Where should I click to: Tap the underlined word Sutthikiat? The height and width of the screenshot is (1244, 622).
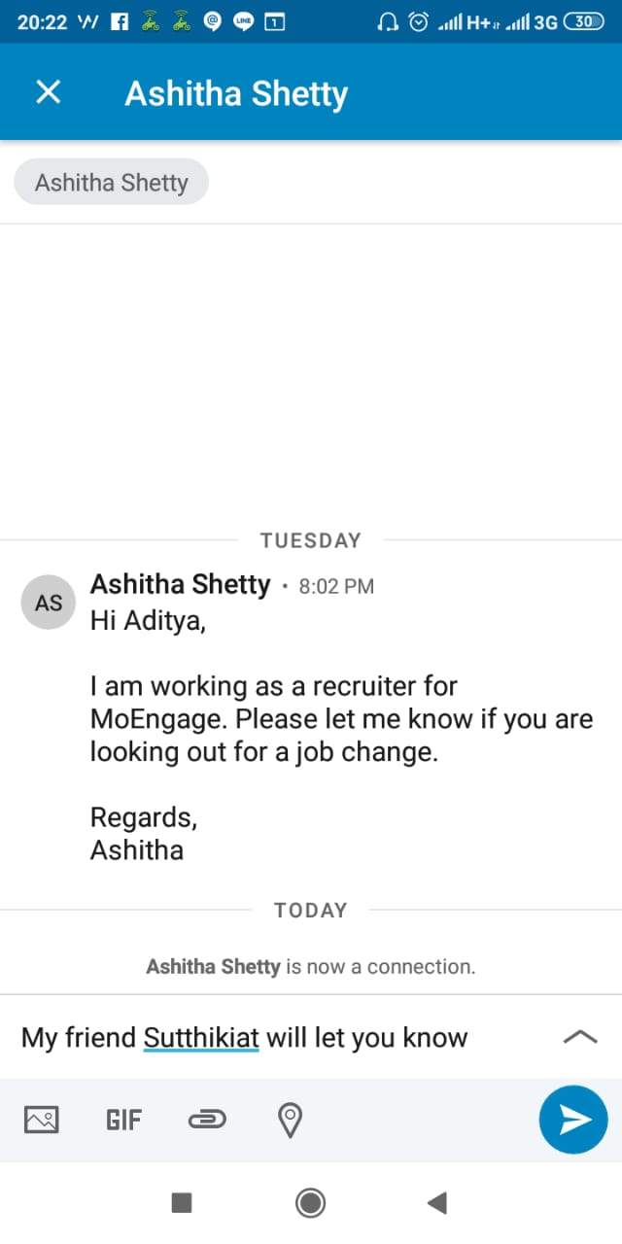(201, 1038)
